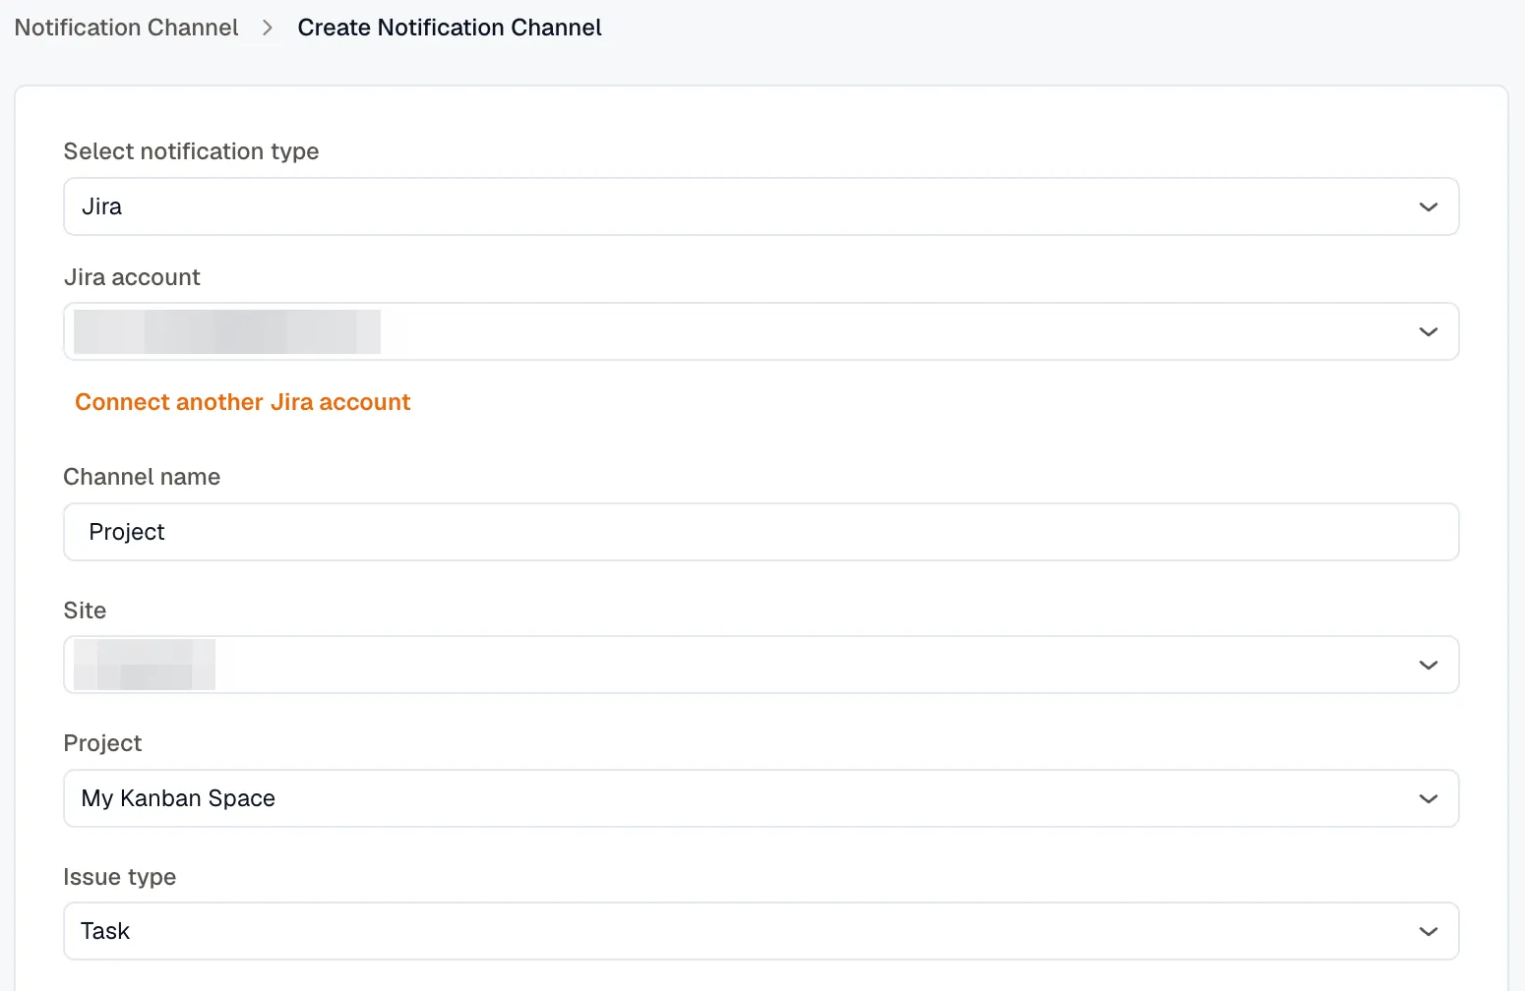This screenshot has height=991, width=1525.
Task: Click the Jira account label
Action: (132, 277)
